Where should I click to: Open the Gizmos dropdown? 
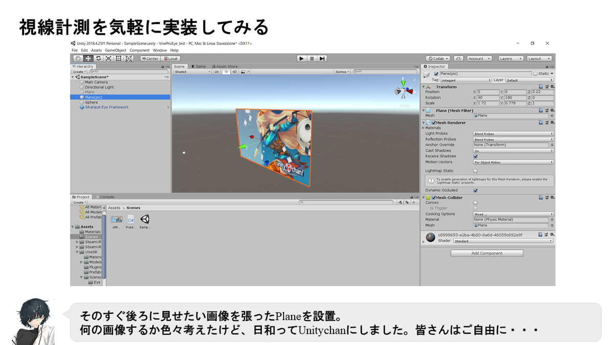pyautogui.click(x=342, y=72)
